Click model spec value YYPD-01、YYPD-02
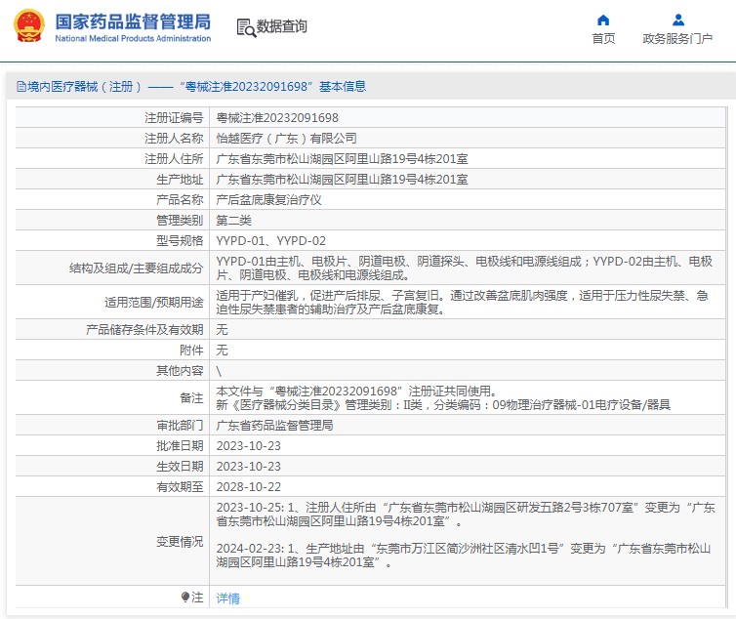 [x=270, y=240]
